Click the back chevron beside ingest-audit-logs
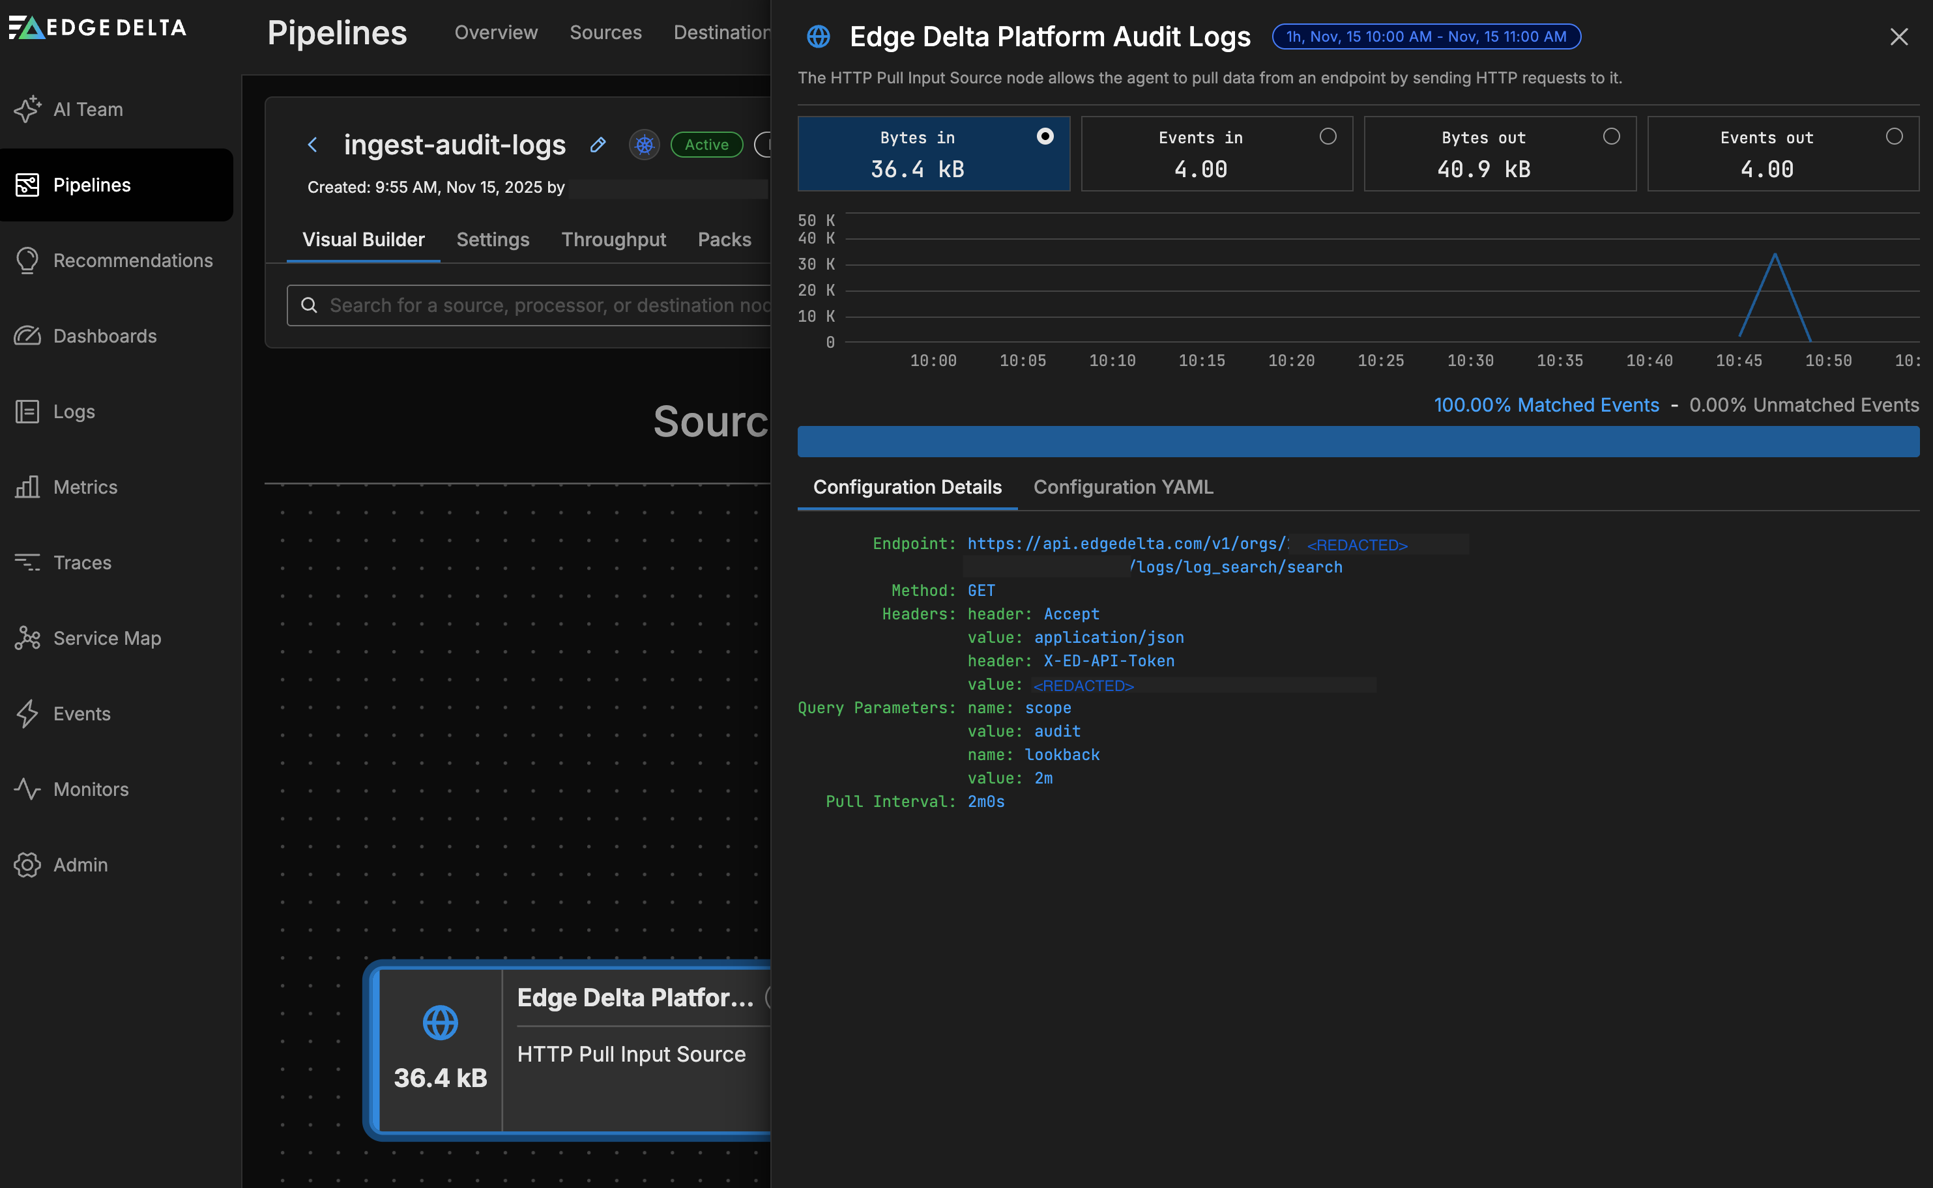Image resolution: width=1933 pixels, height=1188 pixels. [x=313, y=145]
